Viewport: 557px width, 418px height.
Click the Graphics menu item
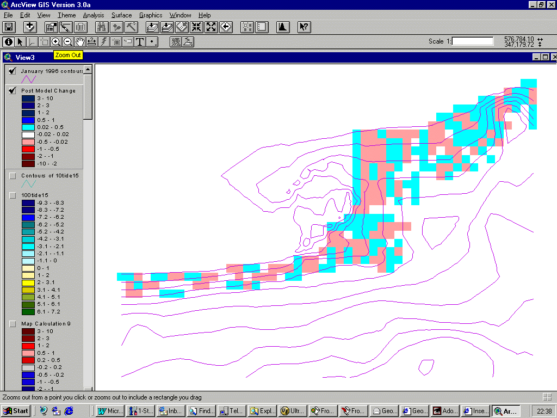pos(151,15)
